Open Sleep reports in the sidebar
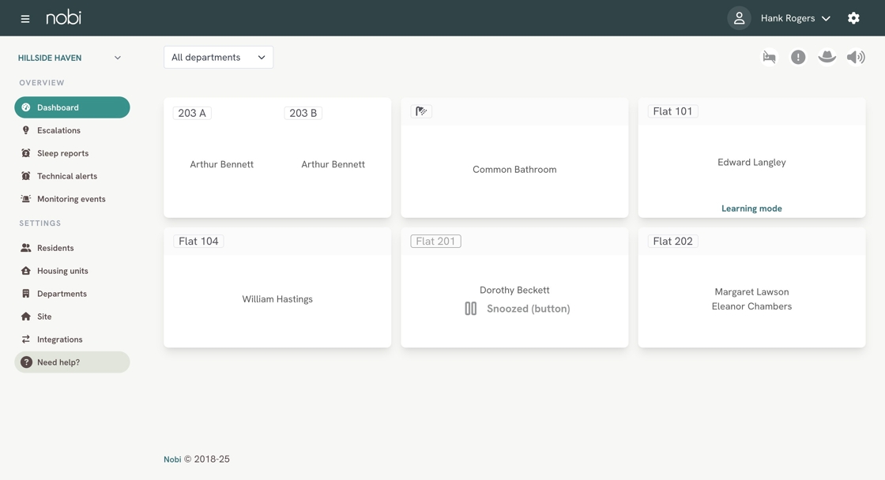 (x=62, y=153)
